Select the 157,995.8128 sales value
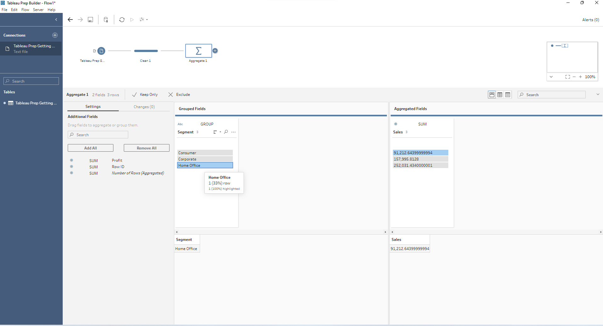Screen dimensions: 603x326 pos(421,159)
